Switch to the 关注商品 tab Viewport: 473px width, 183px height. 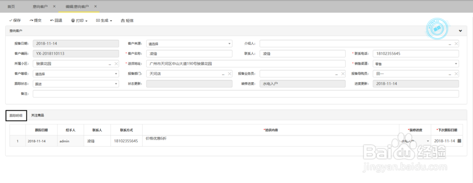pos(38,115)
